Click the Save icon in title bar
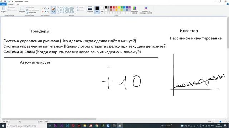Screen dimensions: 229x128 pyautogui.click(x=5, y=1)
